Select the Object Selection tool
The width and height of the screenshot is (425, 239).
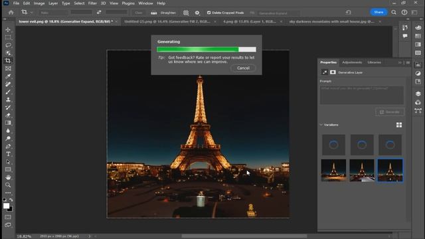click(8, 53)
